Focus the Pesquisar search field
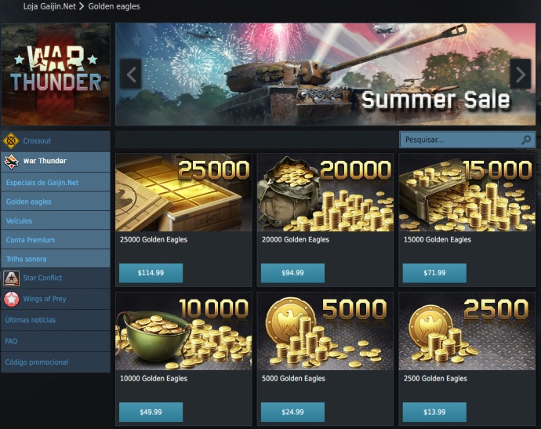The height and width of the screenshot is (429, 541). [x=467, y=140]
